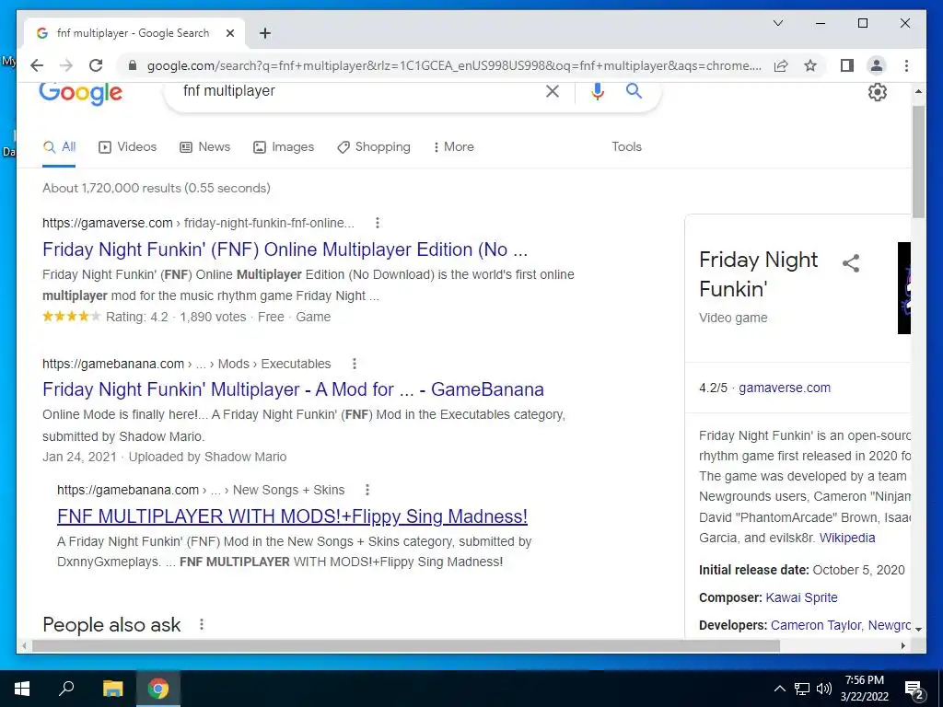Open the tab search chevron
Viewport: 943px width, 707px height.
point(777,23)
